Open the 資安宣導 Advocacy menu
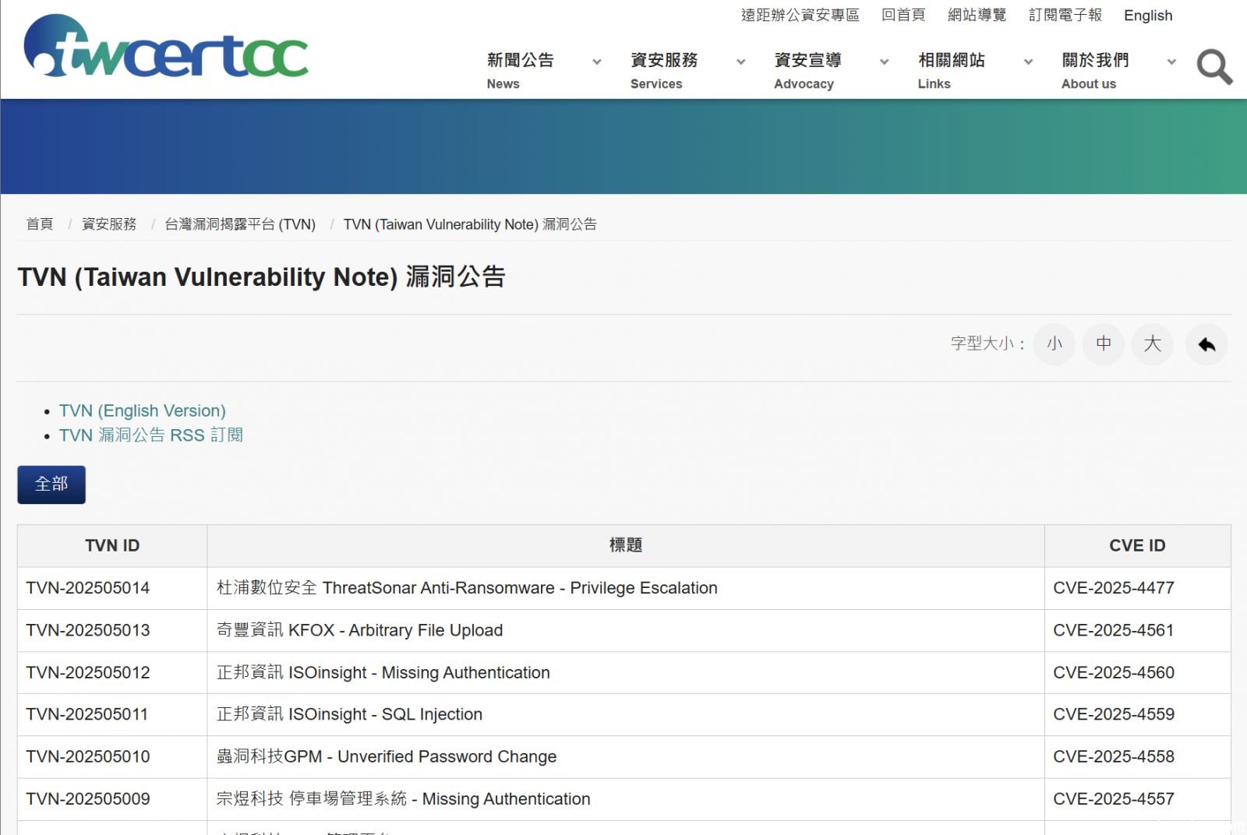The width and height of the screenshot is (1247, 835). pyautogui.click(x=807, y=70)
